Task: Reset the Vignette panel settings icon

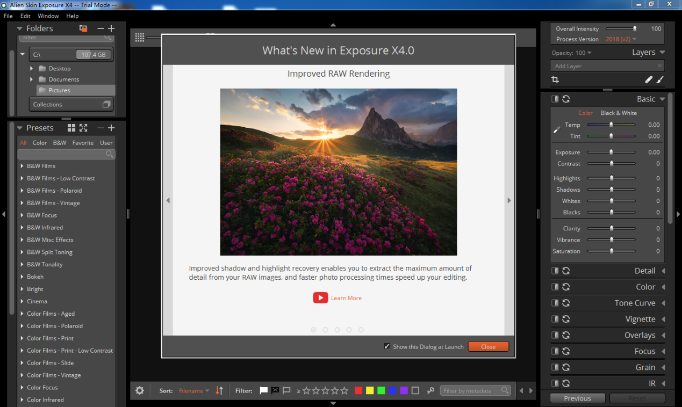Action: [566, 319]
